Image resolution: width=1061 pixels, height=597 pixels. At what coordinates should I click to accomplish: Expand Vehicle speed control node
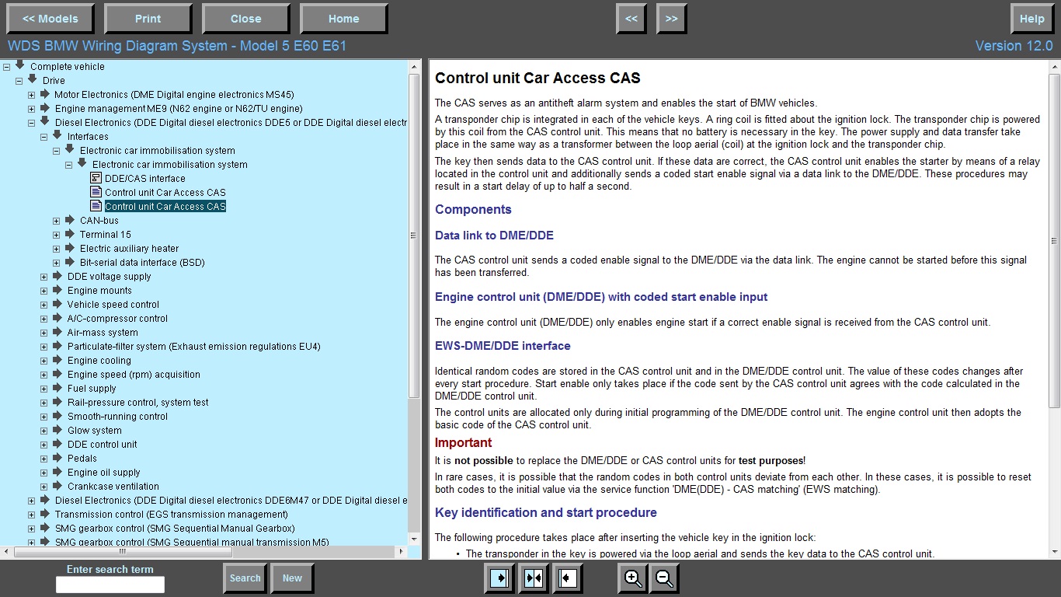[x=44, y=305]
